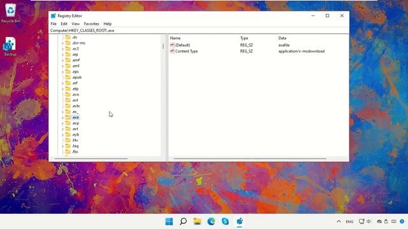Screen dimensions: 408x229
Task: Maximize the Registry Editor window
Action: click(x=327, y=16)
